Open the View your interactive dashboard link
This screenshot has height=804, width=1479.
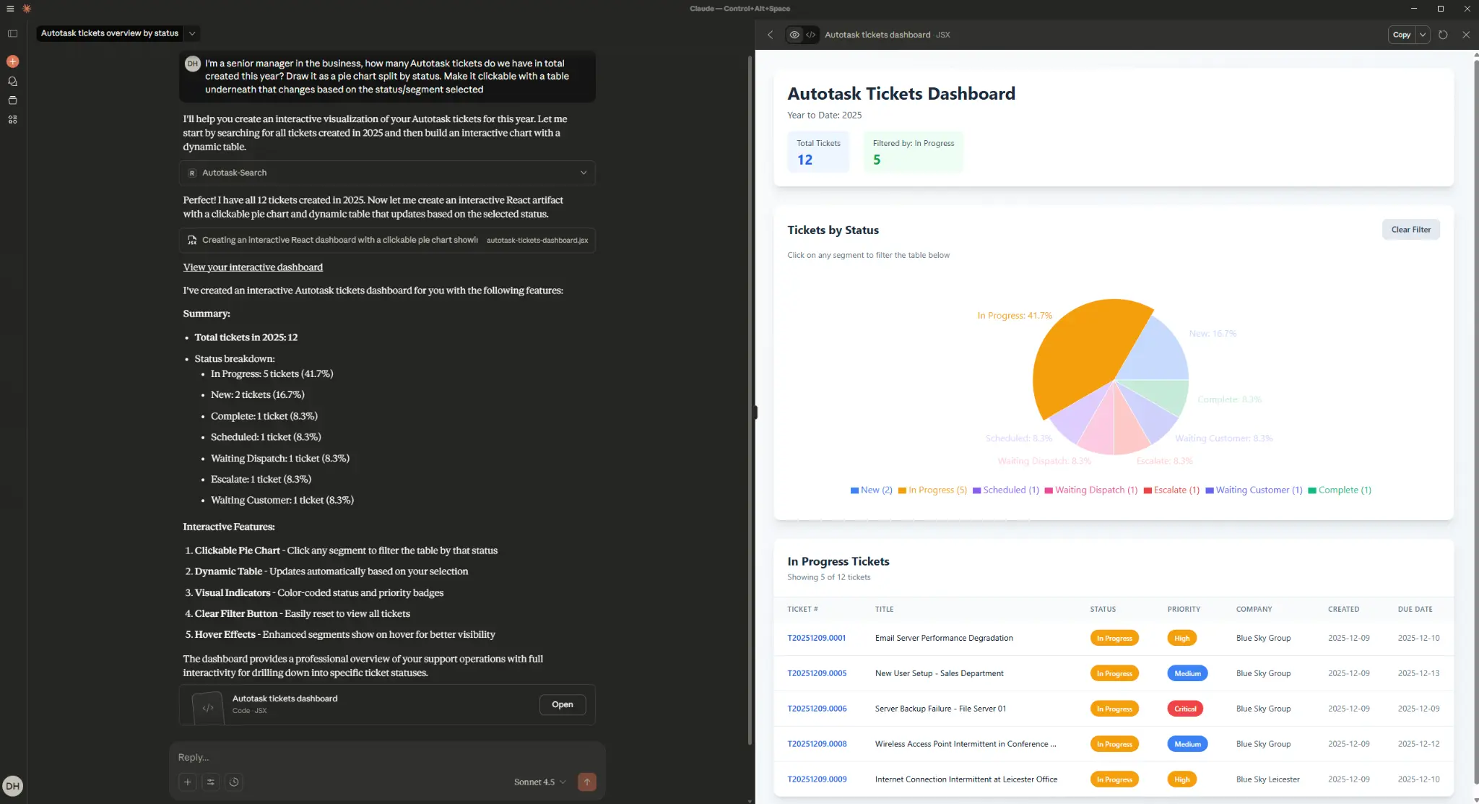253,267
